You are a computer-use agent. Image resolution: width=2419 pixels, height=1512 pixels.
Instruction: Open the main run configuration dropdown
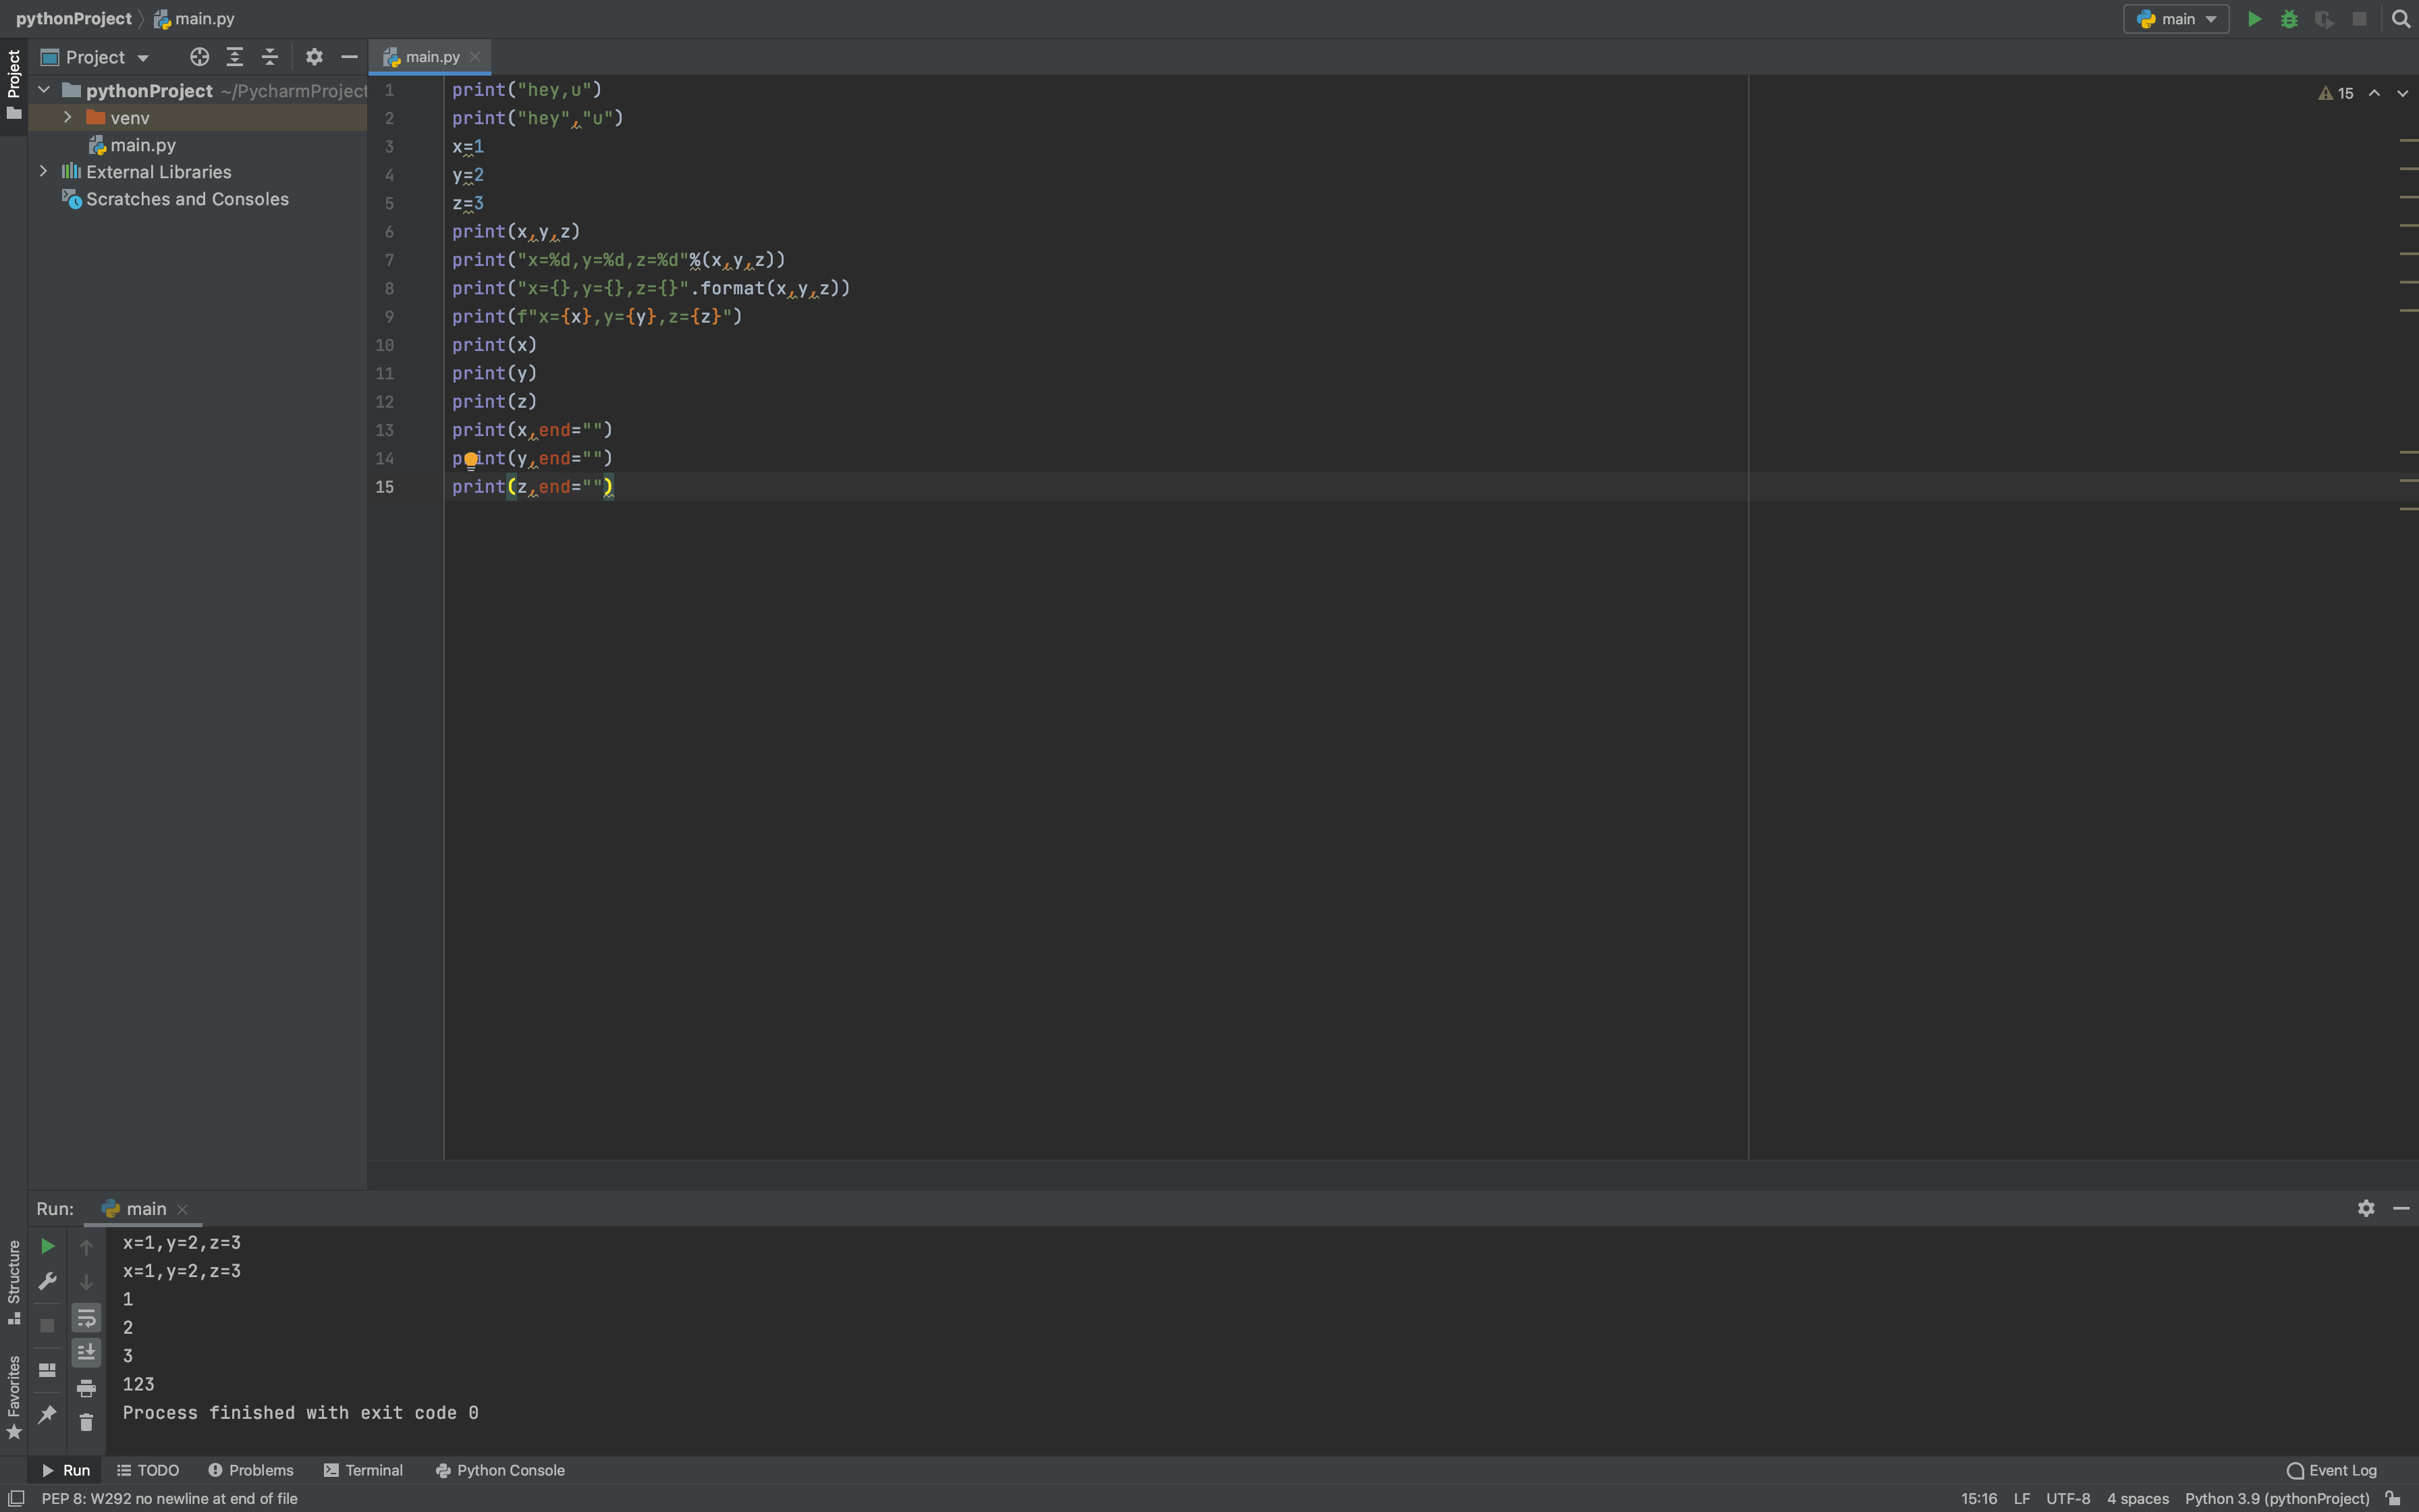pyautogui.click(x=2176, y=19)
